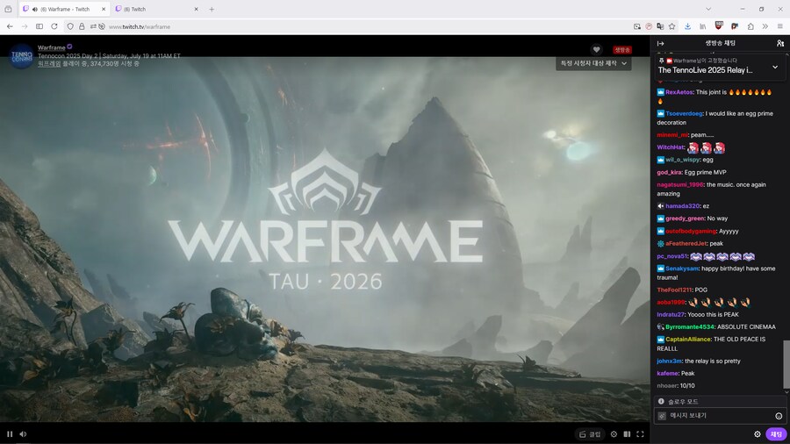Click the URL address bar
790x444 pixels.
[x=368, y=26]
